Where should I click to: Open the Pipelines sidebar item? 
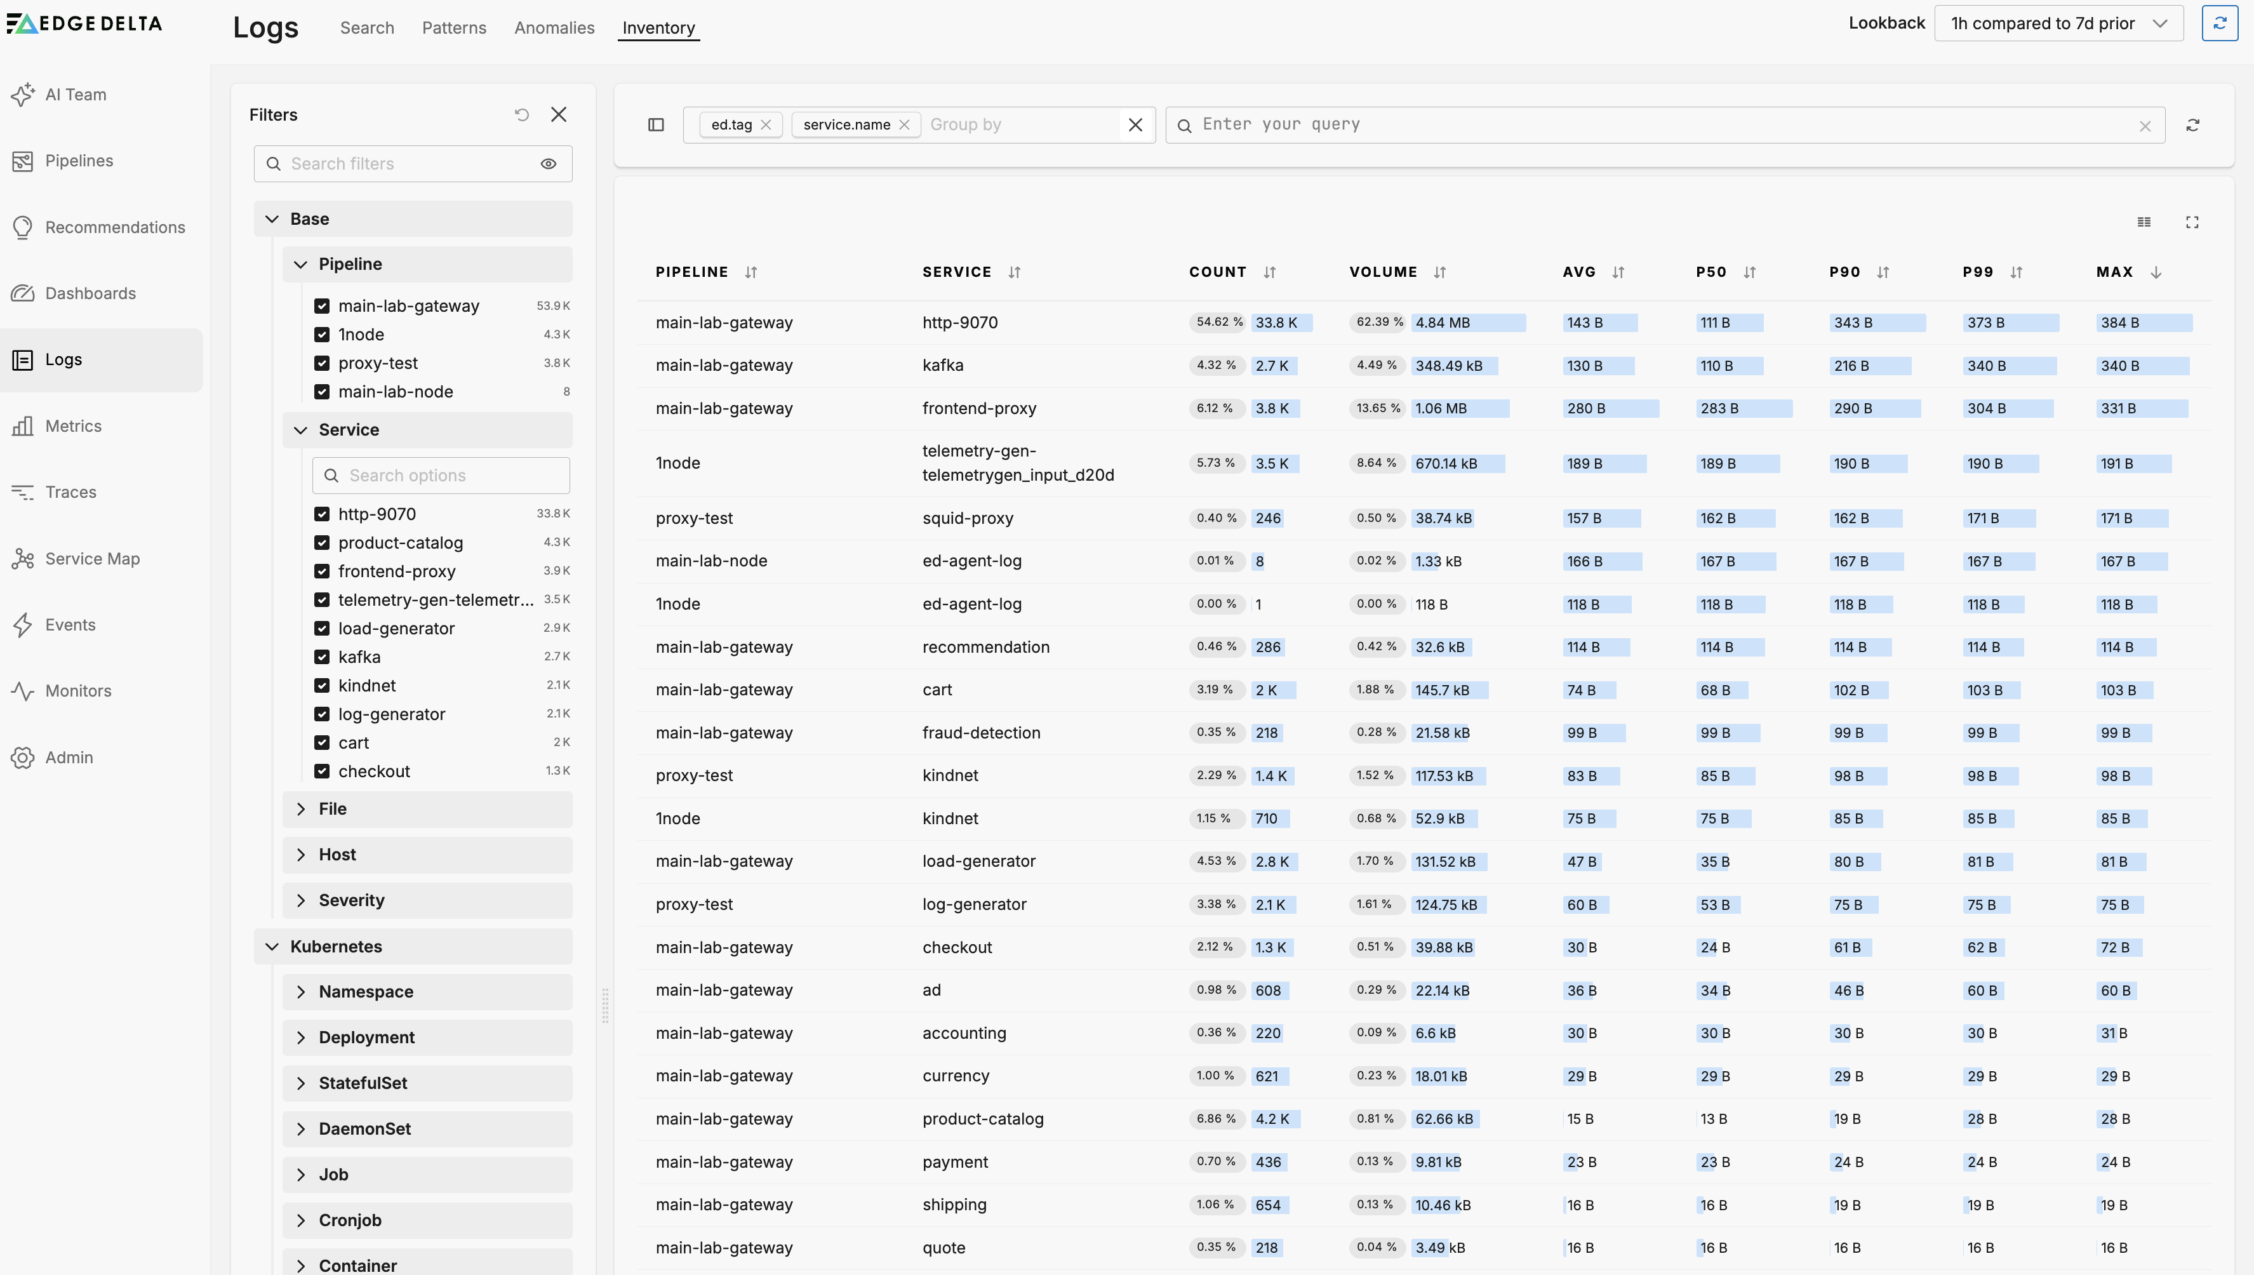tap(79, 160)
